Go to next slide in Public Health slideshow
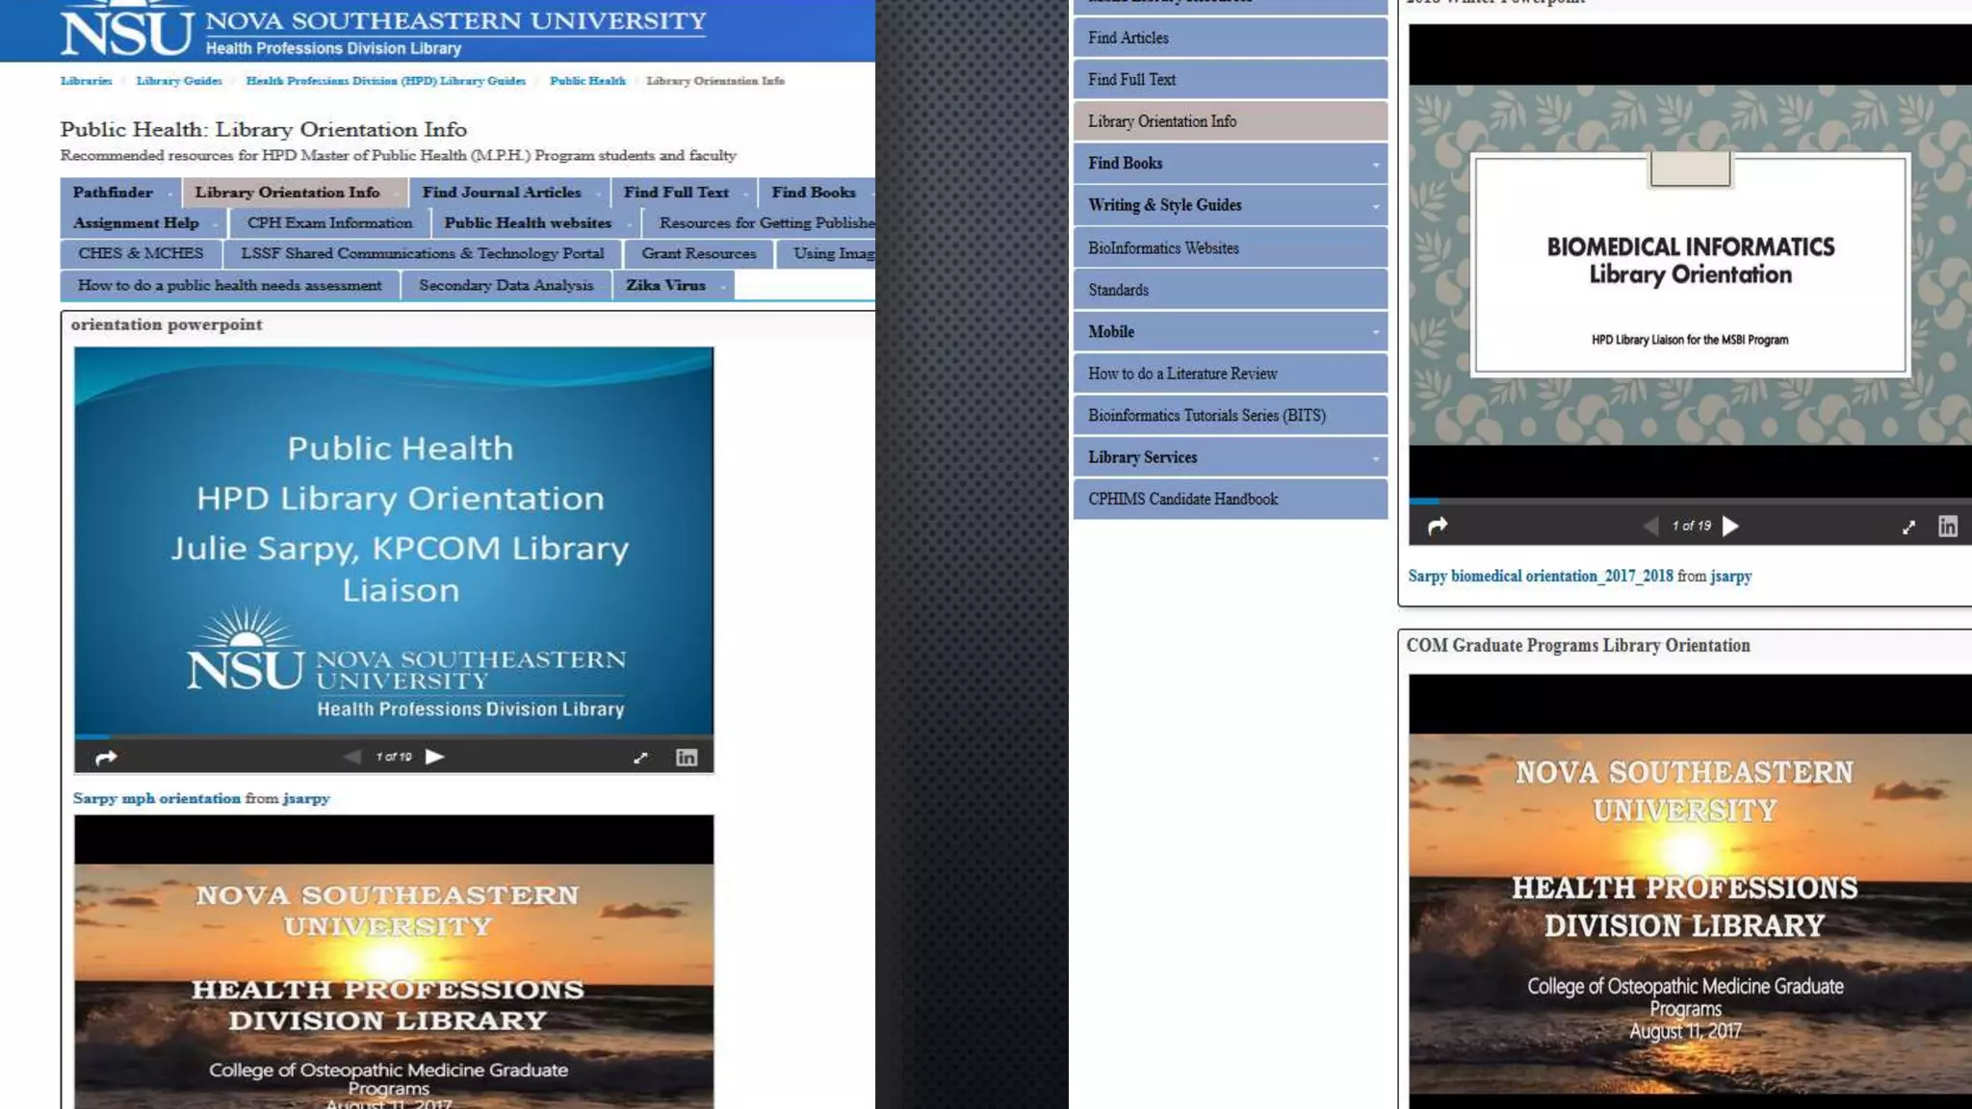The width and height of the screenshot is (1972, 1109). (435, 757)
